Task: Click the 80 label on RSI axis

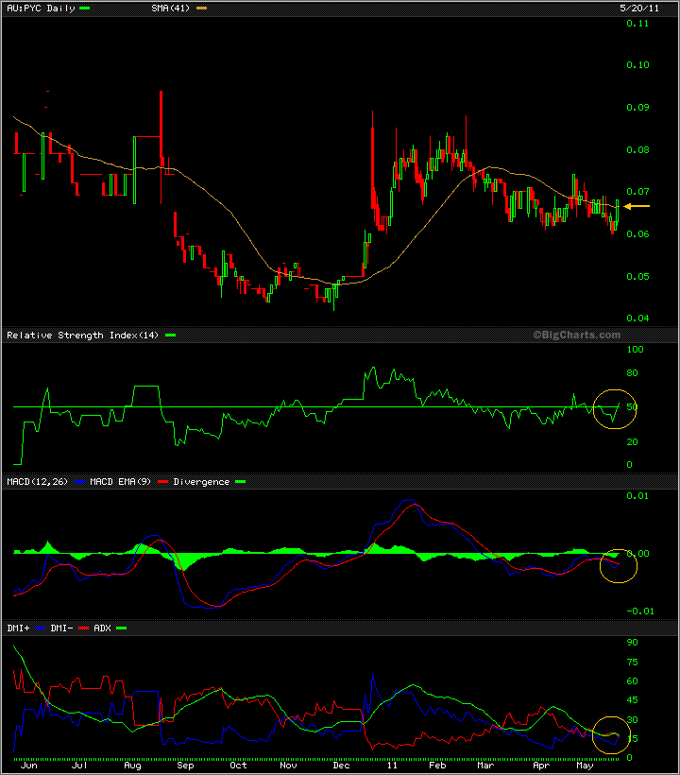Action: (x=632, y=373)
